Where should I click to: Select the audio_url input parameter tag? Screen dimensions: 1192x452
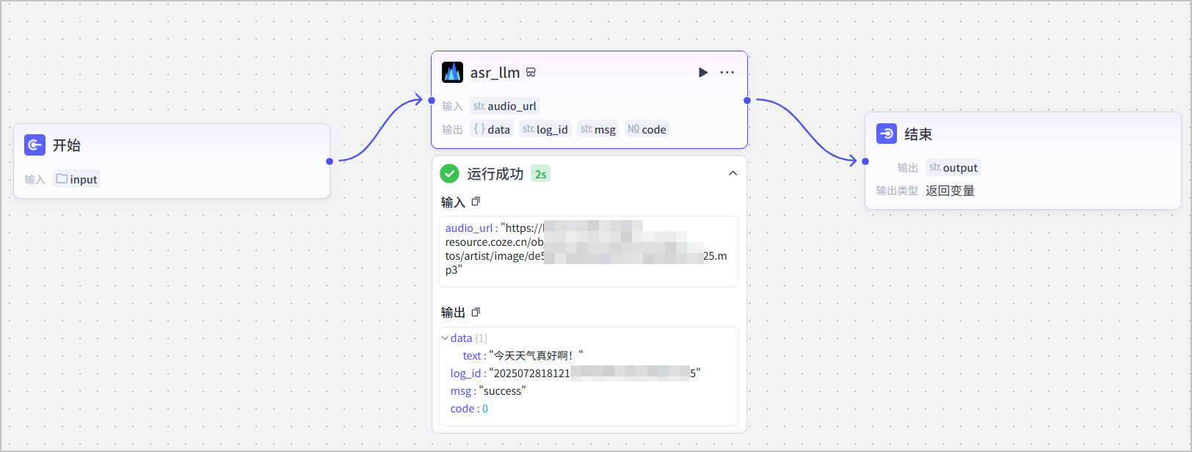505,106
